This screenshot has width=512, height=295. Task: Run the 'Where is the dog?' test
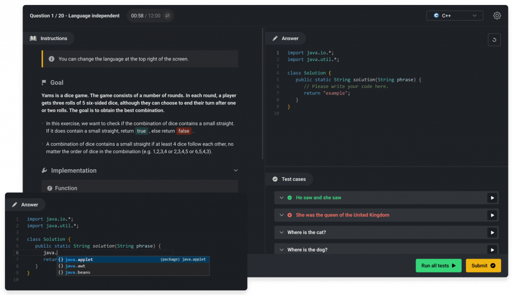492,250
